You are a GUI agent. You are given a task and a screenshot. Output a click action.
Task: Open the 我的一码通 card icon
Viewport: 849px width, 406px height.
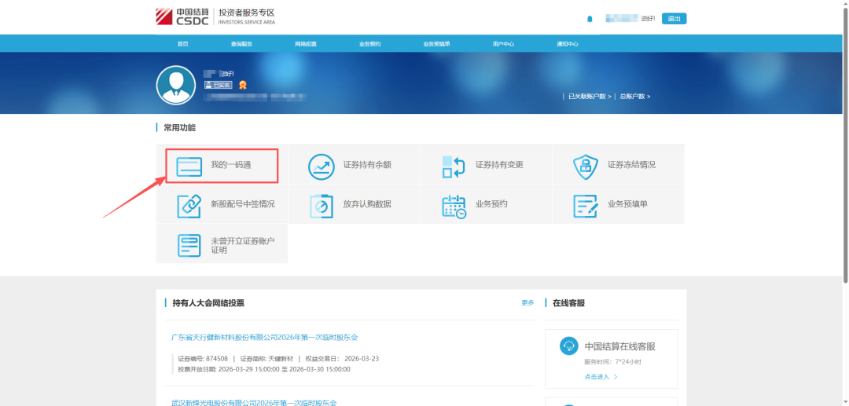click(x=189, y=166)
